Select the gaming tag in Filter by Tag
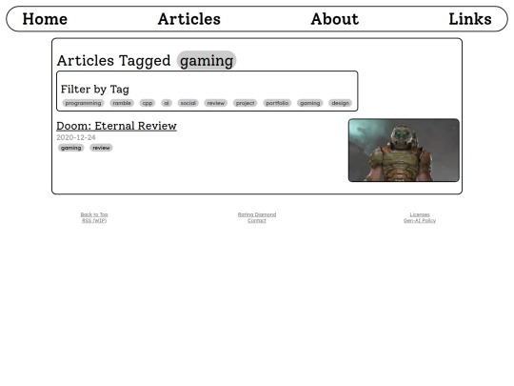514x386 pixels. pyautogui.click(x=309, y=103)
